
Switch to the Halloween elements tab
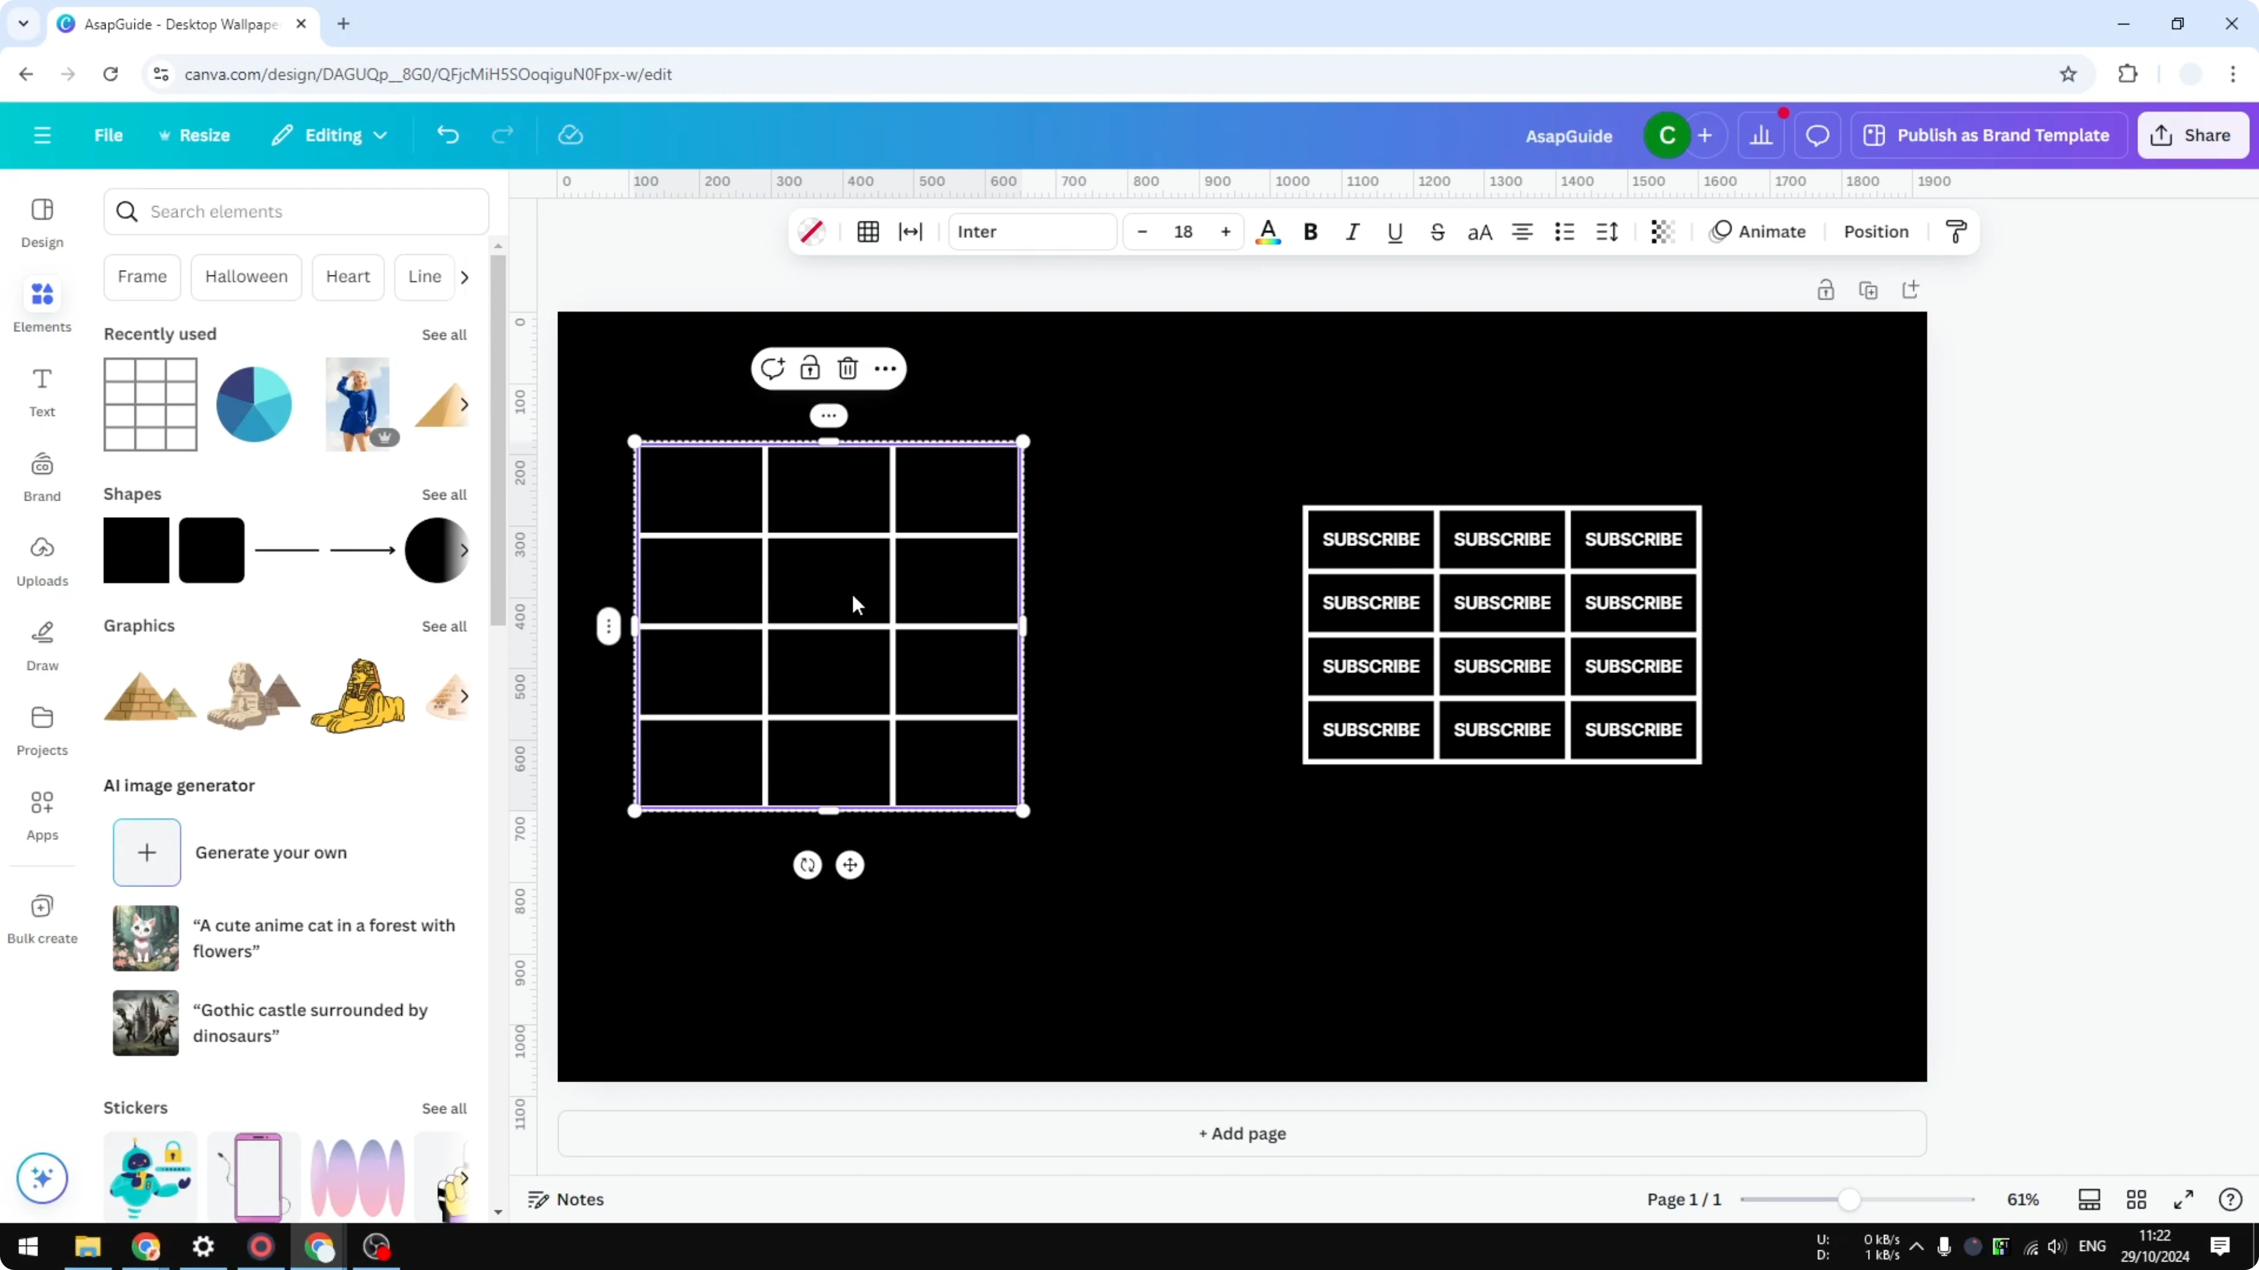click(x=246, y=276)
